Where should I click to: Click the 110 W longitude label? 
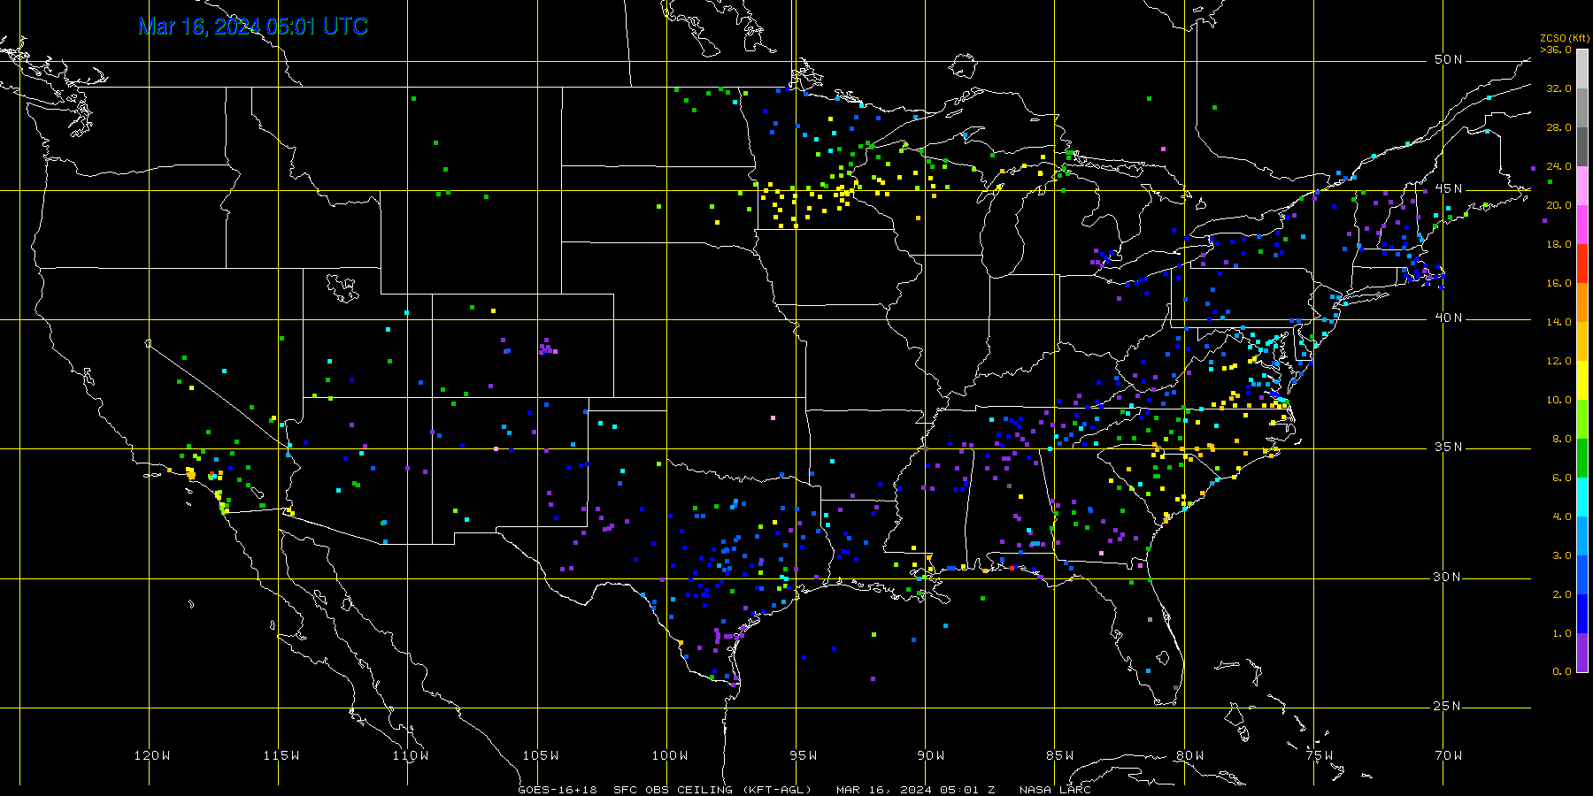pos(411,755)
